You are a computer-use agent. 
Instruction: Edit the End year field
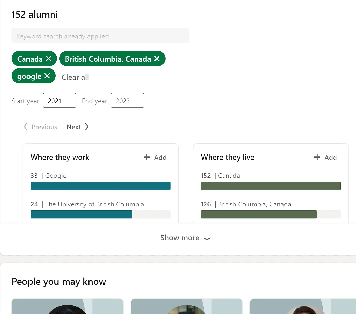point(127,101)
